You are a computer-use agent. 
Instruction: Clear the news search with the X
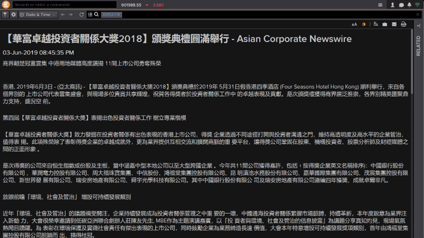tap(417, 14)
